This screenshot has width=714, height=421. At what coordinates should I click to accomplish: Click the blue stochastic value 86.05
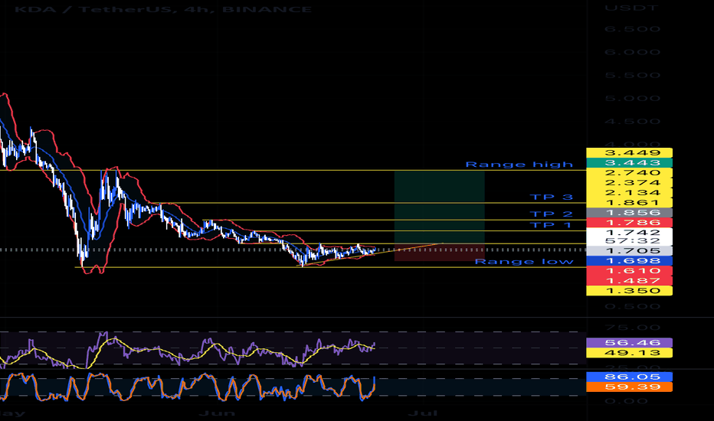pyautogui.click(x=629, y=377)
